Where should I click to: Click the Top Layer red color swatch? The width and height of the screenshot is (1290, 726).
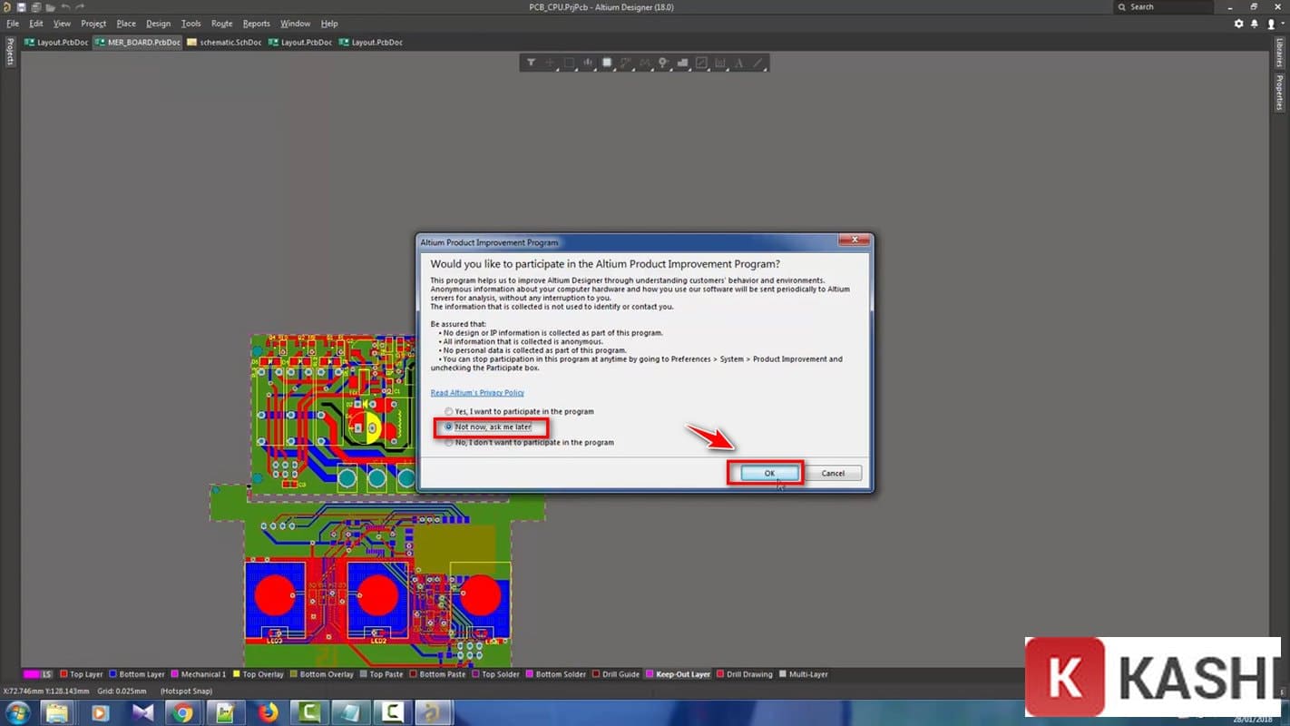tap(64, 674)
